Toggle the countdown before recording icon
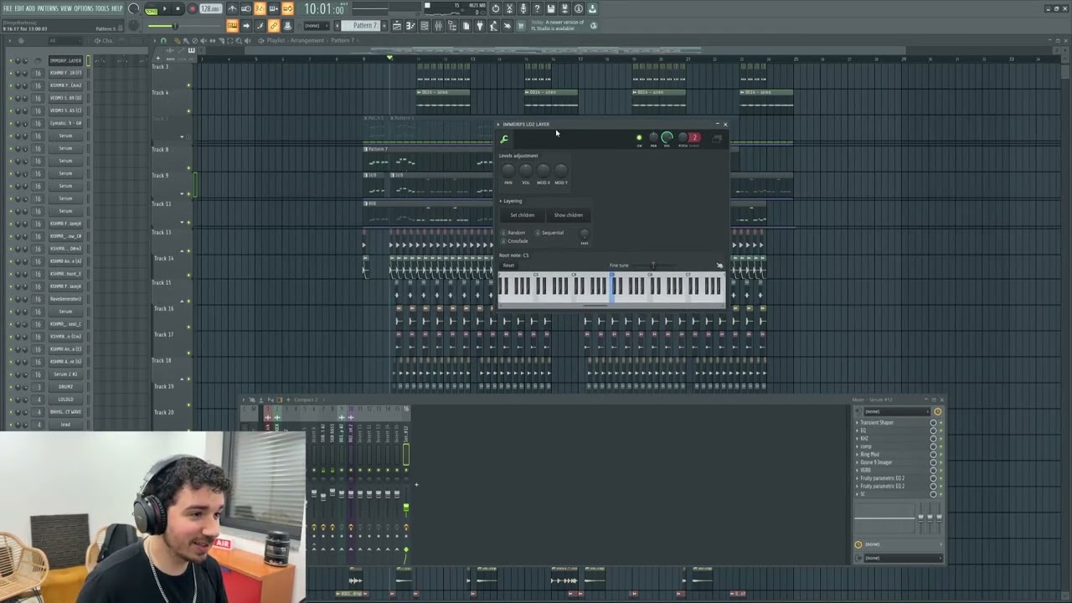This screenshot has width=1072, height=603. coord(260,9)
